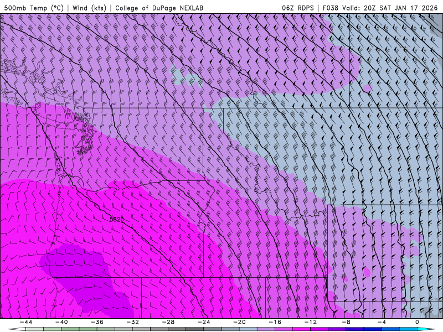
Task: Click the -44 colorbar tick label
Action: pyautogui.click(x=25, y=322)
